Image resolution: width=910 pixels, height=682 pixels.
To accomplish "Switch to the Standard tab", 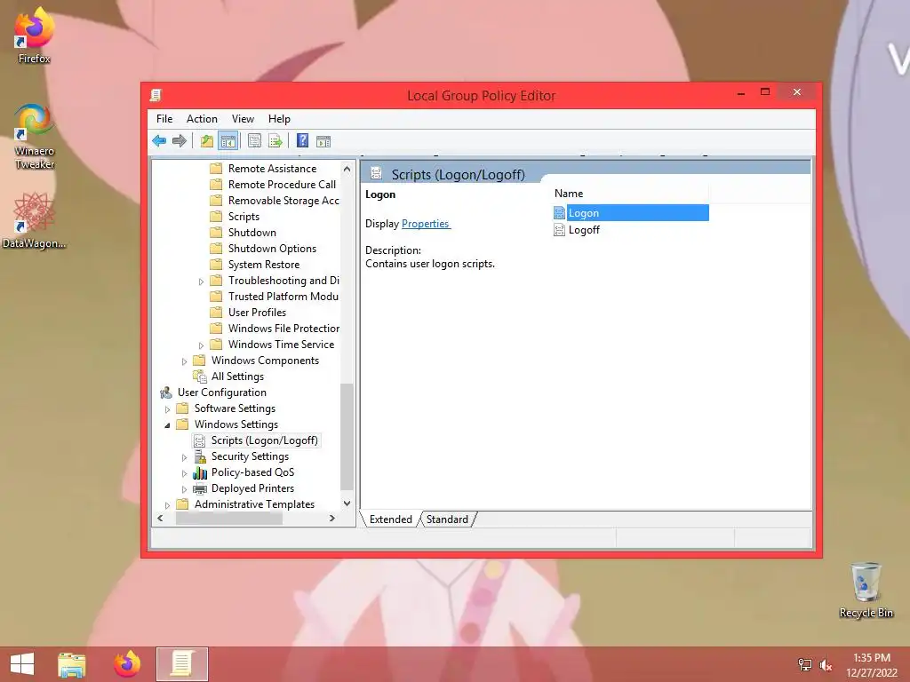I will [x=447, y=519].
